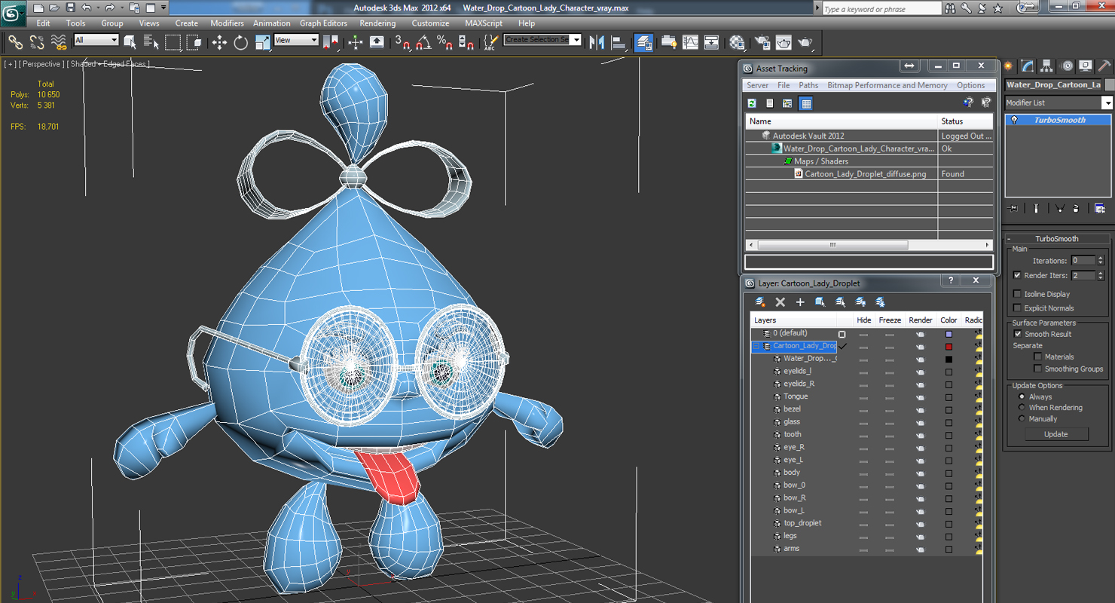This screenshot has width=1115, height=603.
Task: Select the Always update option
Action: pyautogui.click(x=1022, y=396)
